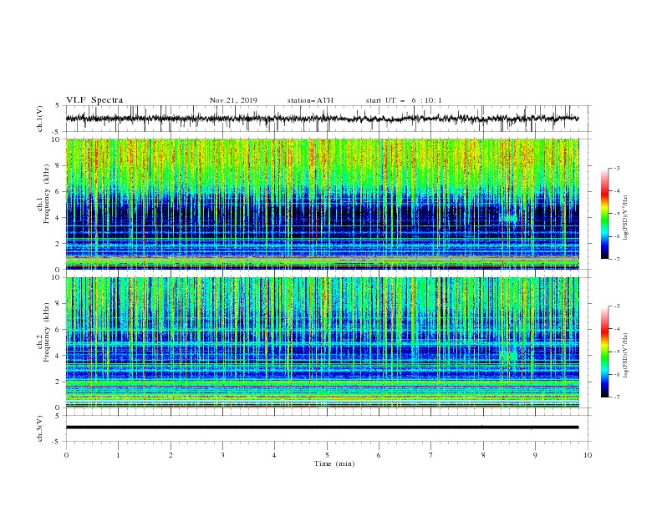This screenshot has width=662, height=511.
Task: Click the log(PSD) label beside ch.2 colorbar
Action: [626, 356]
